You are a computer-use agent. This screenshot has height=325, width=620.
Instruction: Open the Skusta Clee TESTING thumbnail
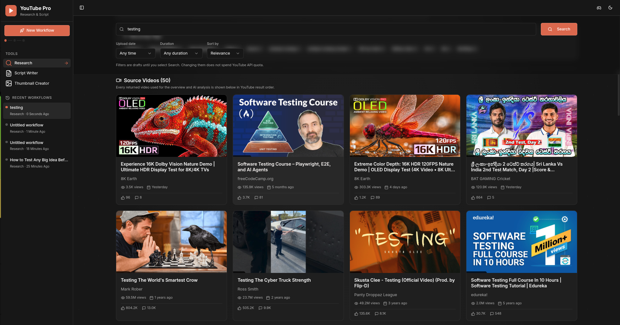click(405, 242)
